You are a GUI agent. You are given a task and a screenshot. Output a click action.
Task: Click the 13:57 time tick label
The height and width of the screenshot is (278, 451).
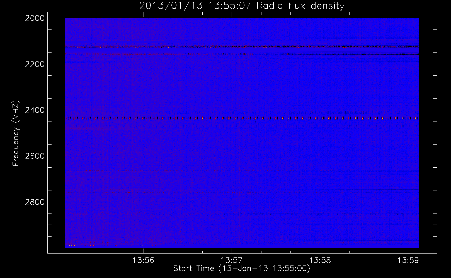click(232, 260)
